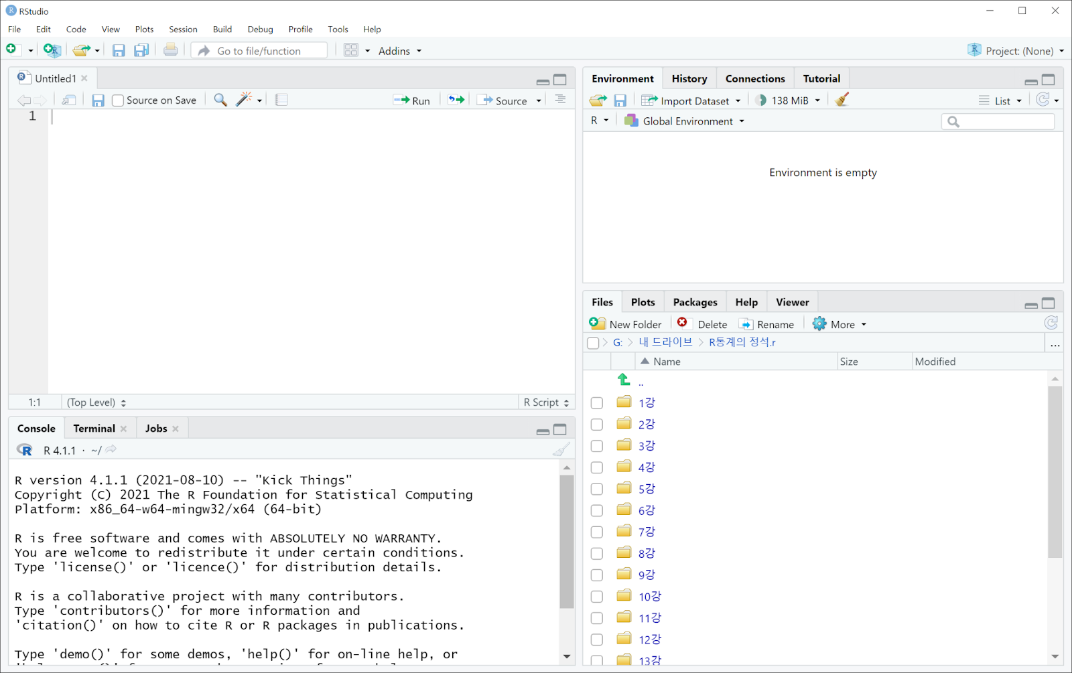The width and height of the screenshot is (1072, 673).
Task: Expand the Addins dropdown
Action: click(400, 51)
